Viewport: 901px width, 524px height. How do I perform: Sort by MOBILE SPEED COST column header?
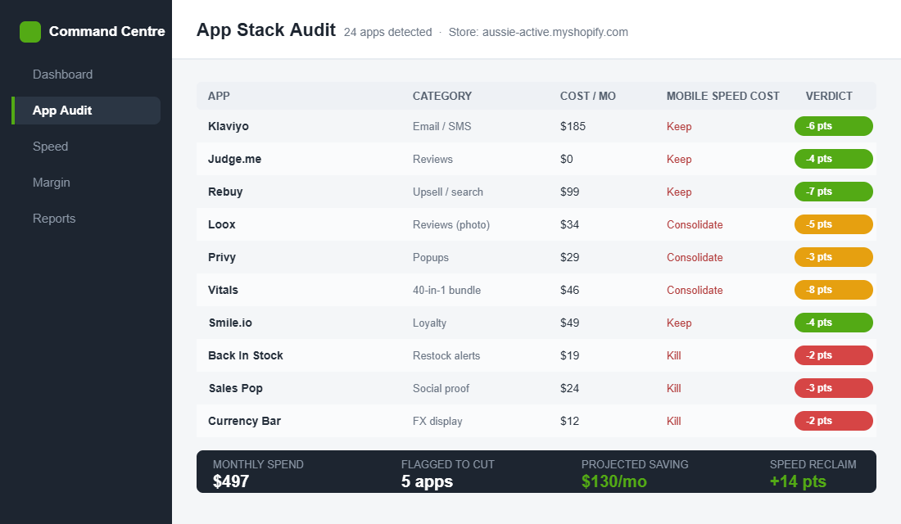[723, 96]
